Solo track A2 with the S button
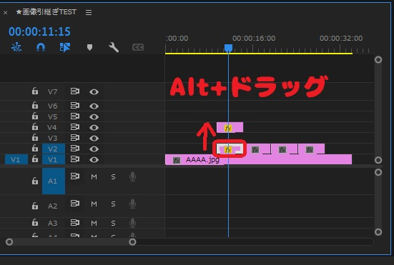The image size is (394, 265). (113, 204)
